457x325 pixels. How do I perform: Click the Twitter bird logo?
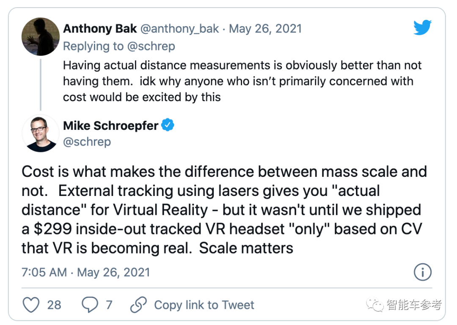[423, 28]
